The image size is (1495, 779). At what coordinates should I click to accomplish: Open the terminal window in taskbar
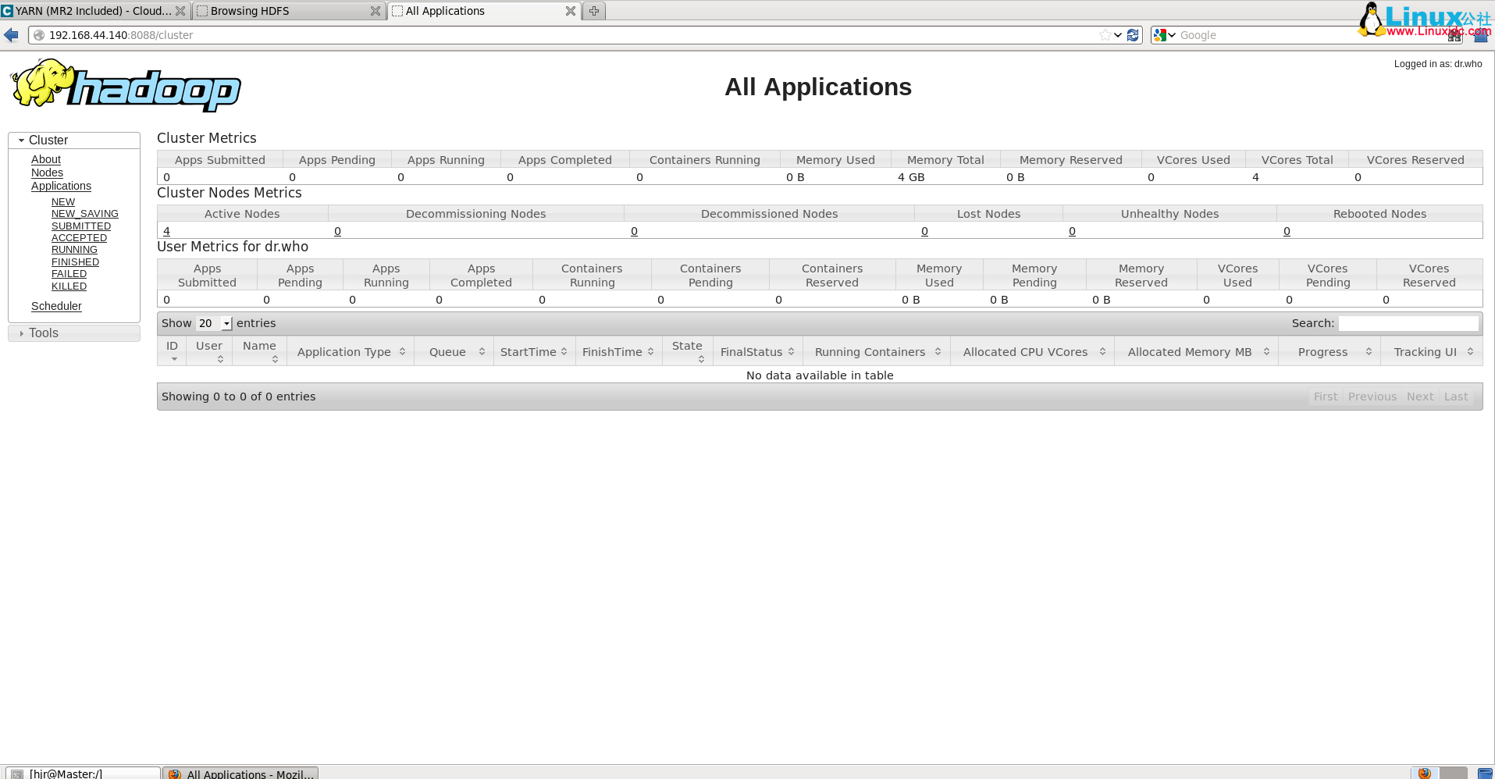point(82,773)
